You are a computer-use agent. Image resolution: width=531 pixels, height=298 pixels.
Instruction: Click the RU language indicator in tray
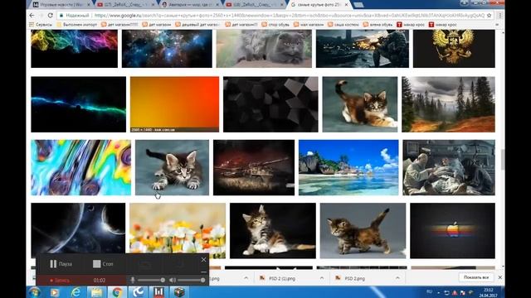[x=430, y=292]
